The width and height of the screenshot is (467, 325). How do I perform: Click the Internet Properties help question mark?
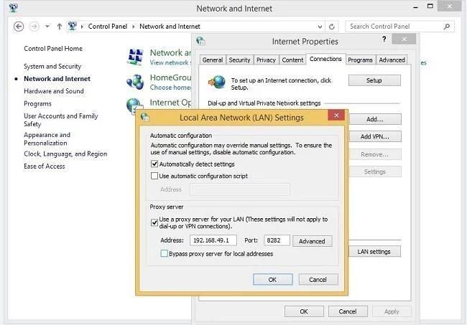(x=384, y=40)
